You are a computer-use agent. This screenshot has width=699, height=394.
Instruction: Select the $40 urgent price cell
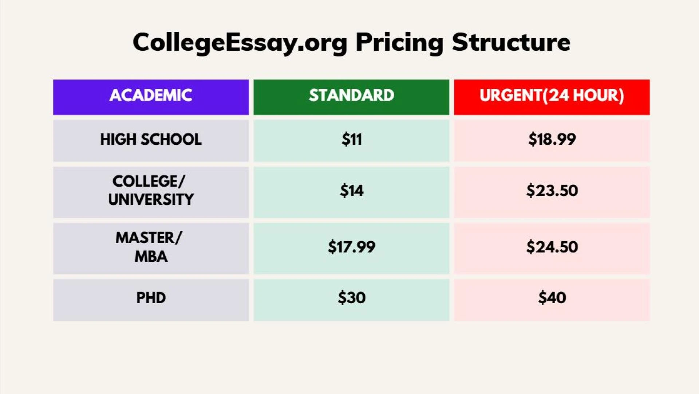(x=552, y=300)
